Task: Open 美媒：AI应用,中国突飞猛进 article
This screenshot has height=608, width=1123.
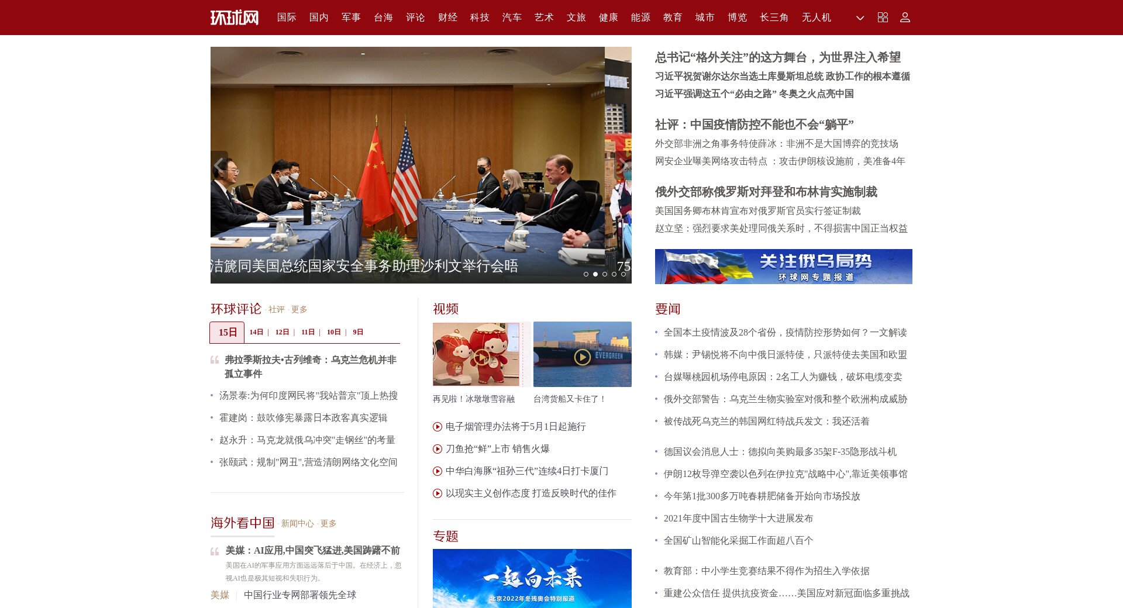Action: [313, 551]
